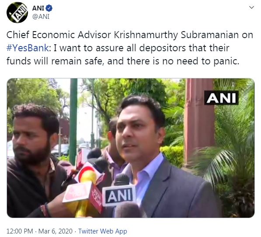The image size is (261, 237).
Task: Click the ANI watermark logo in the video
Action: point(221,98)
